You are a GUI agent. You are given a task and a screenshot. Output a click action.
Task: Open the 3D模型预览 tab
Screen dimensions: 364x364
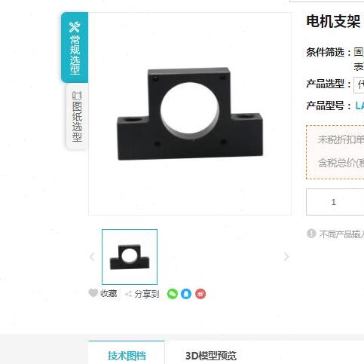(x=211, y=356)
